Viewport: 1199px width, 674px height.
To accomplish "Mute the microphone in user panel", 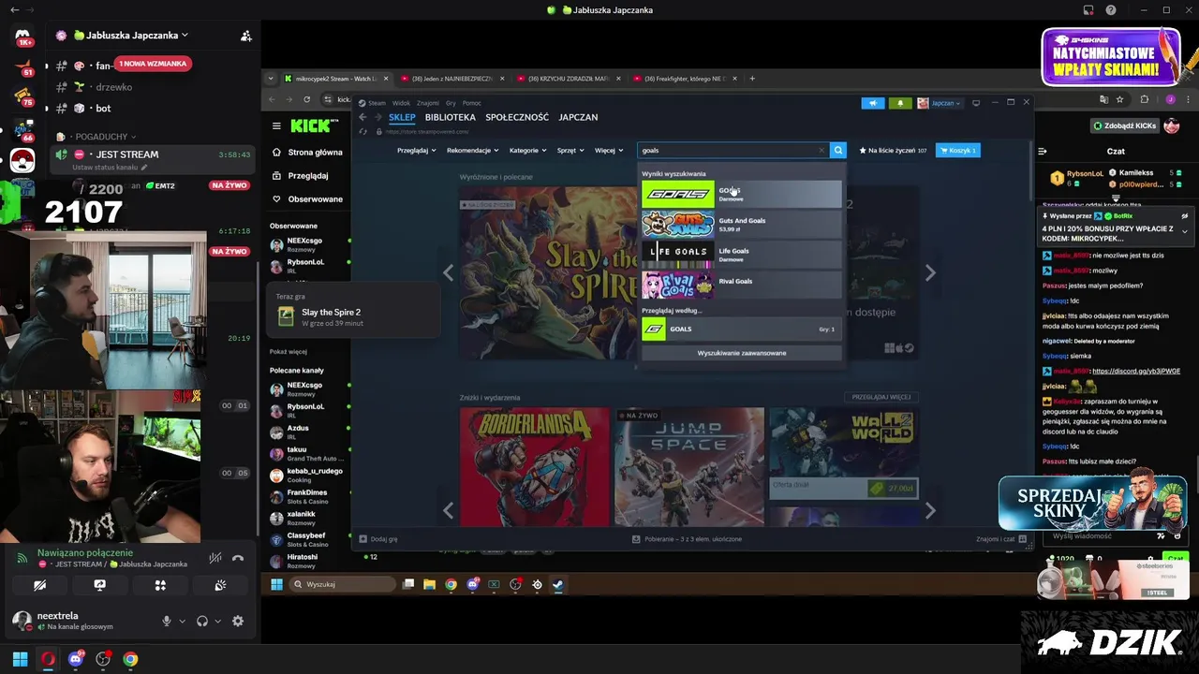I will (x=167, y=621).
